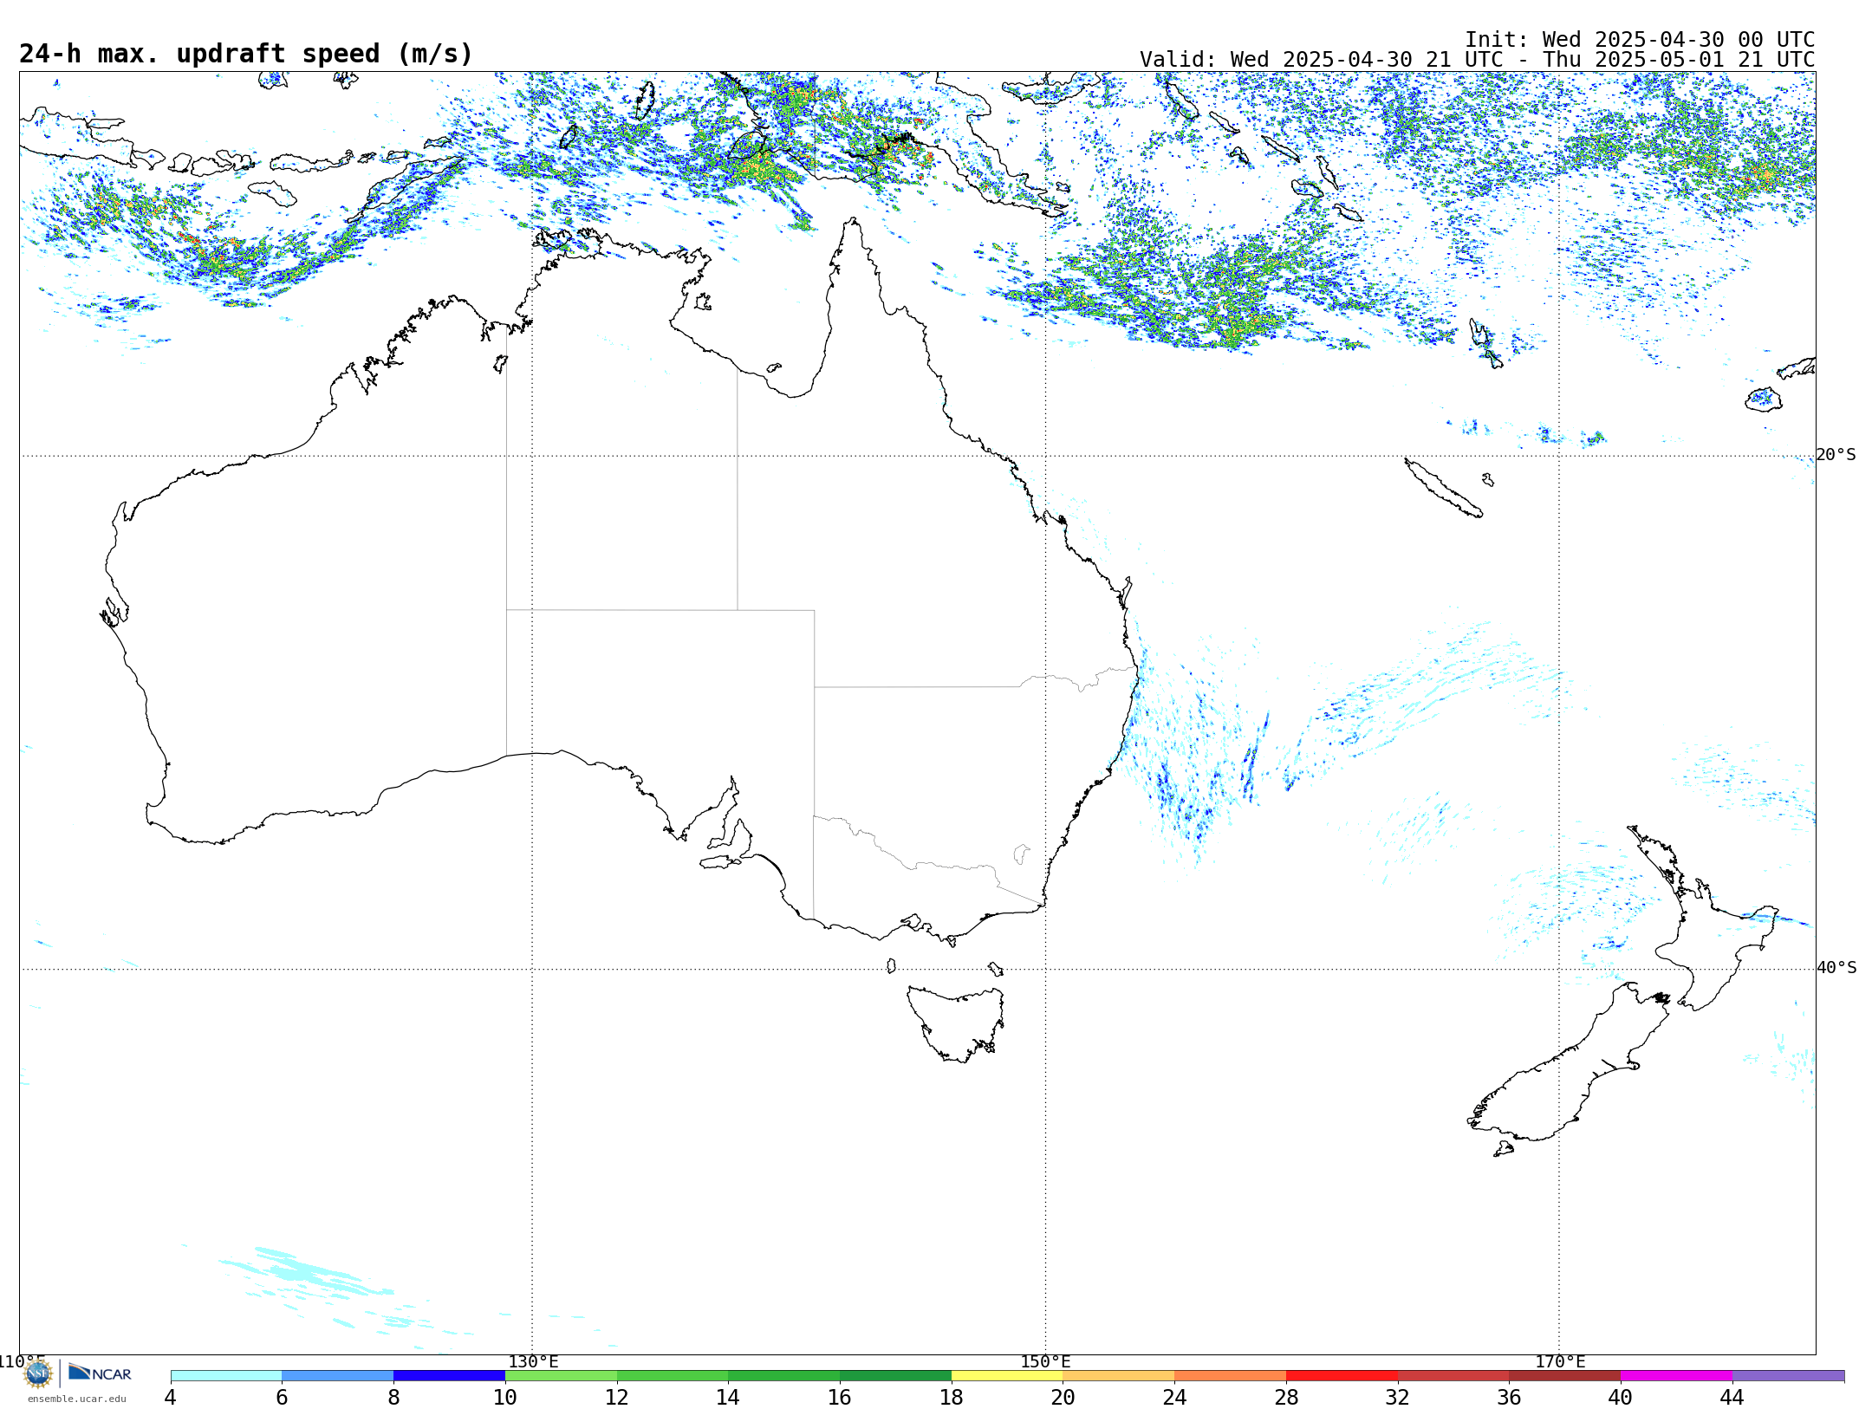Pick the dark green 16-18 colorbar segment
This screenshot has height=1409, width=1872.
(x=895, y=1376)
